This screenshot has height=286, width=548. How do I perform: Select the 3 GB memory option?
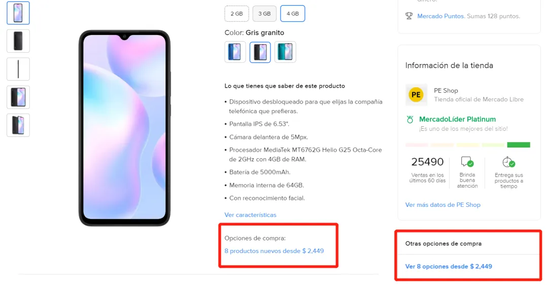pyautogui.click(x=264, y=14)
